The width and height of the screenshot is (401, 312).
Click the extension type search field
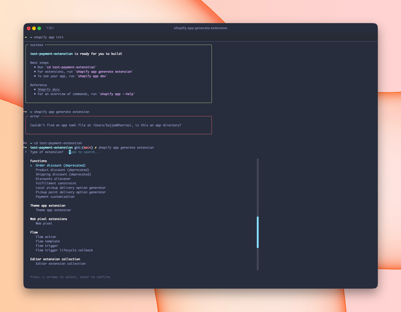[x=84, y=152]
